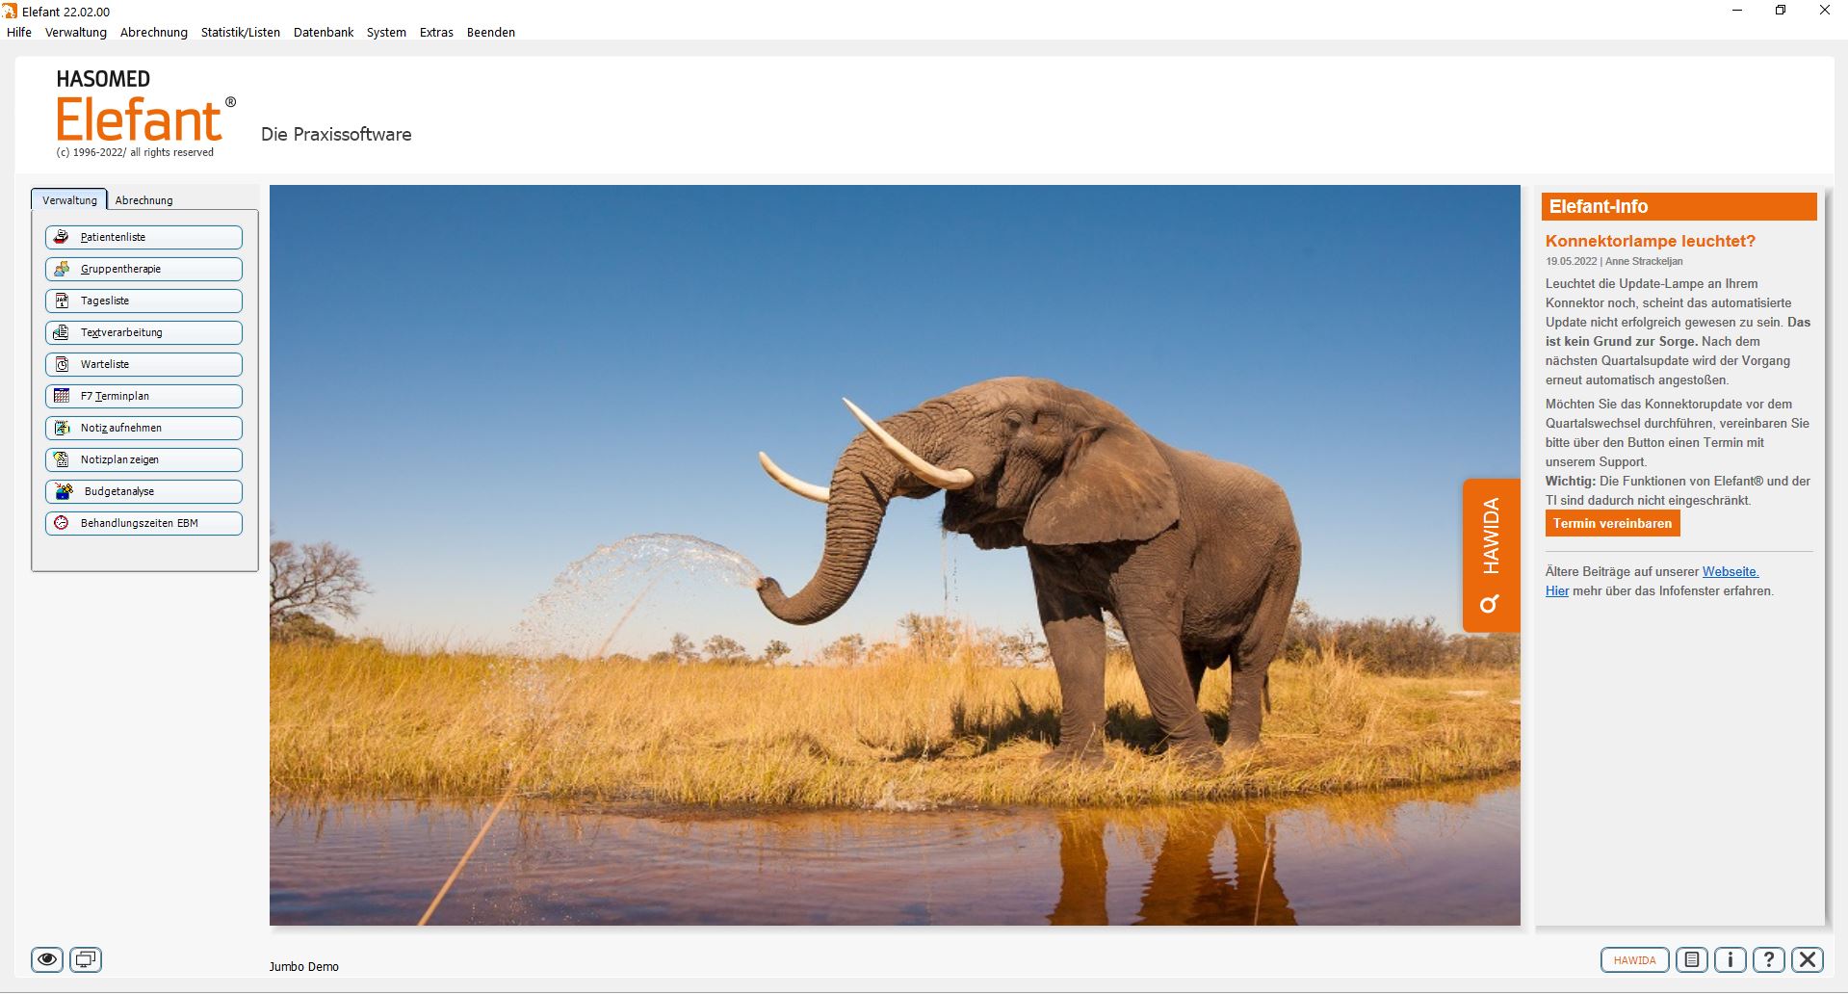Click the Elefant-Info panel header
Screen dimensions: 1848x995
tap(1679, 206)
